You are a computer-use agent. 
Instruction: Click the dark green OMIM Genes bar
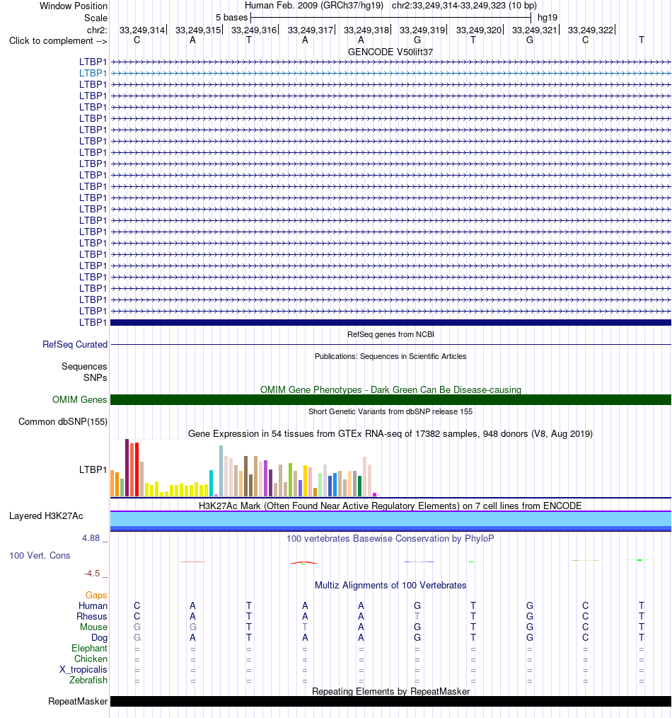pos(390,400)
